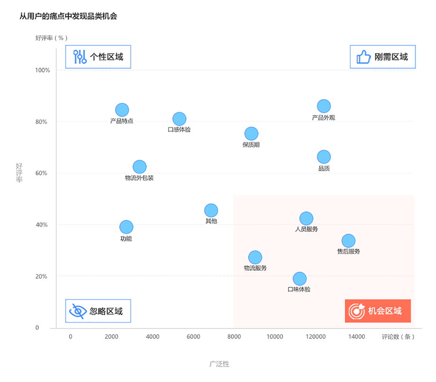Viewport: 436px width, 382px height.
Task: Select the 产品特点 data bubble
Action: tap(122, 110)
